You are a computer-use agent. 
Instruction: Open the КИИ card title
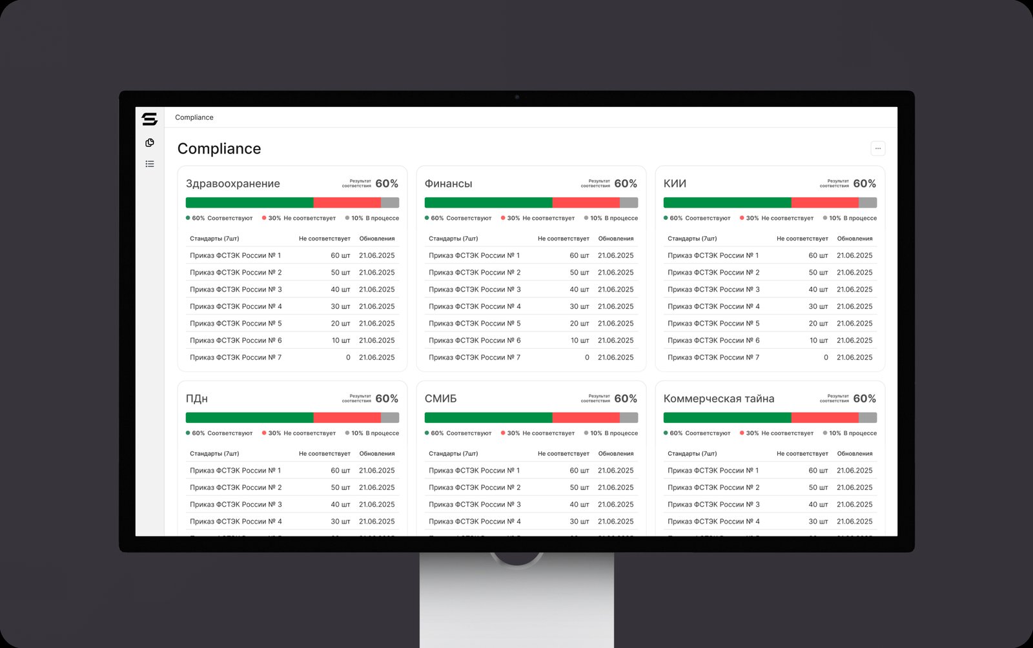pyautogui.click(x=675, y=184)
